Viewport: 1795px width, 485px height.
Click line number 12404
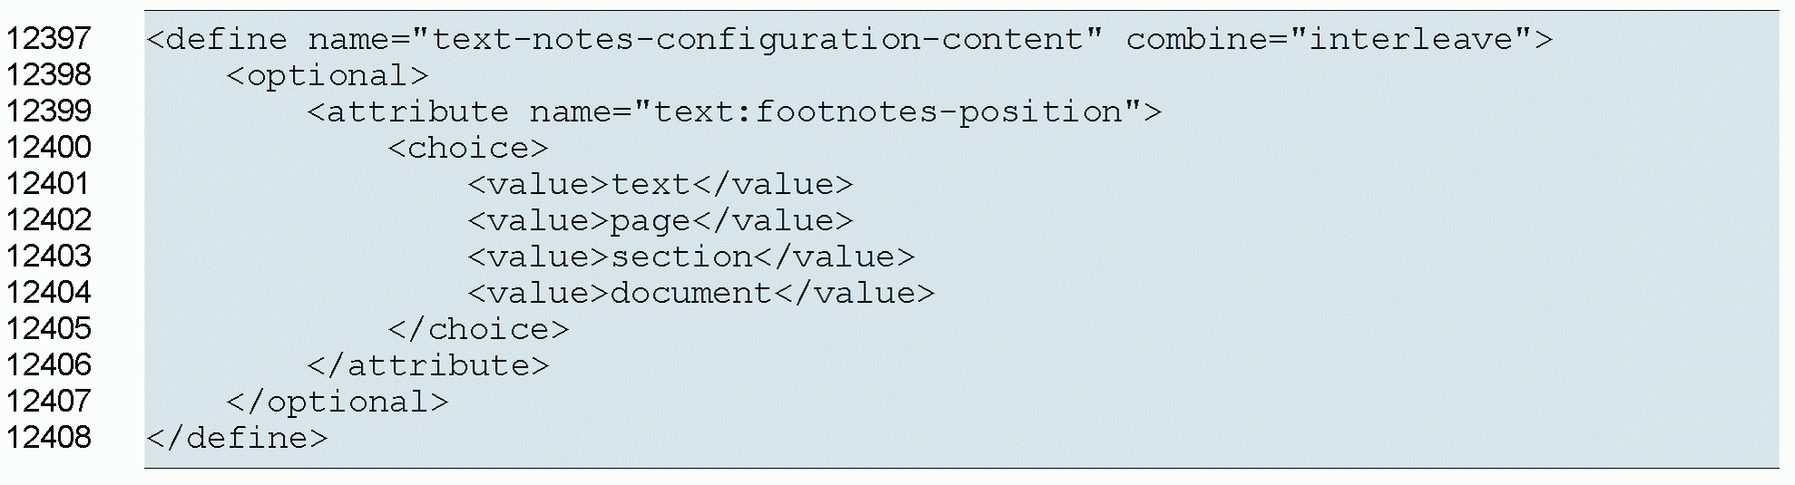pyautogui.click(x=49, y=293)
